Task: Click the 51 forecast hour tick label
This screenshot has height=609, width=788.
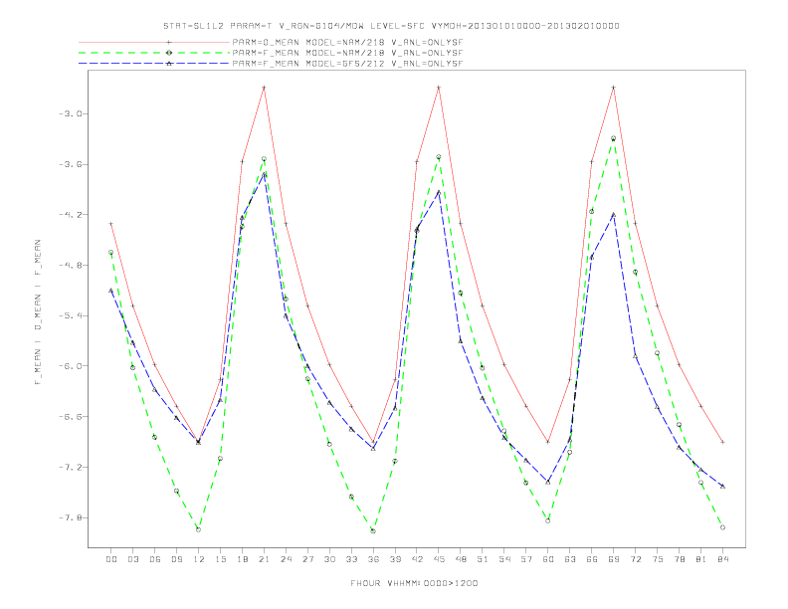Action: (483, 559)
